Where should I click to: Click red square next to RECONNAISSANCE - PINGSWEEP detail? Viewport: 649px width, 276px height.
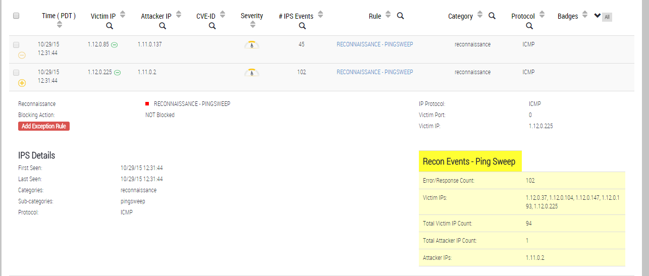point(147,104)
